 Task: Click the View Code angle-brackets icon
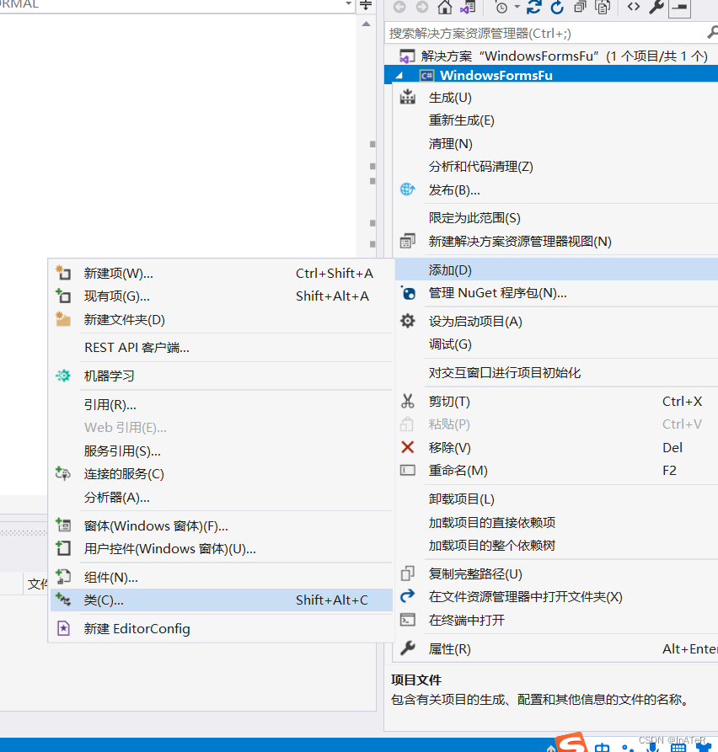[x=634, y=7]
